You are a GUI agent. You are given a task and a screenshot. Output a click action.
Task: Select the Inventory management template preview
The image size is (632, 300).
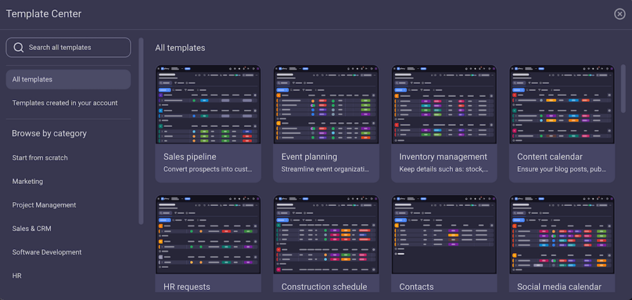click(x=444, y=105)
